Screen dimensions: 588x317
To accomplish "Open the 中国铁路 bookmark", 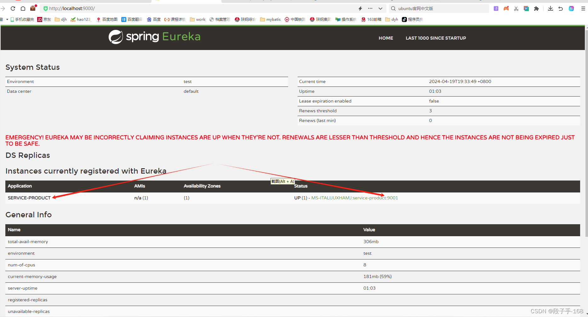I will point(295,19).
